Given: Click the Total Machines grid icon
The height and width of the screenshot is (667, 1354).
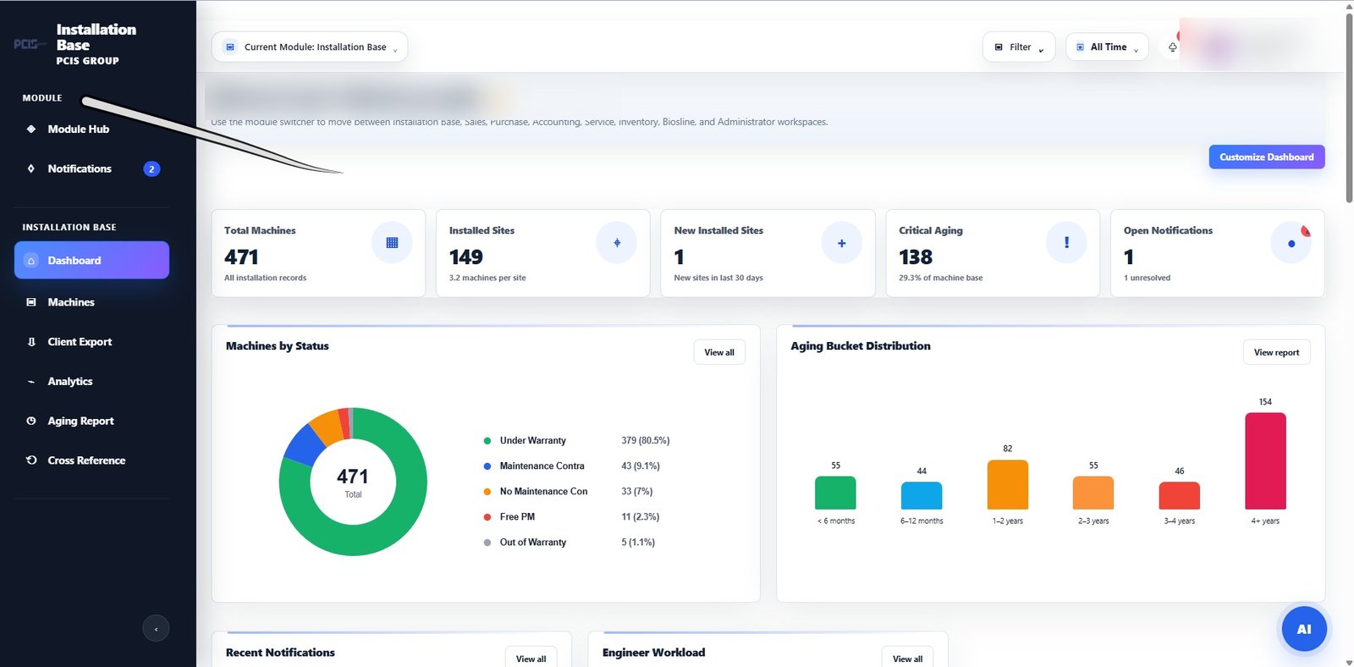Looking at the screenshot, I should click(392, 243).
